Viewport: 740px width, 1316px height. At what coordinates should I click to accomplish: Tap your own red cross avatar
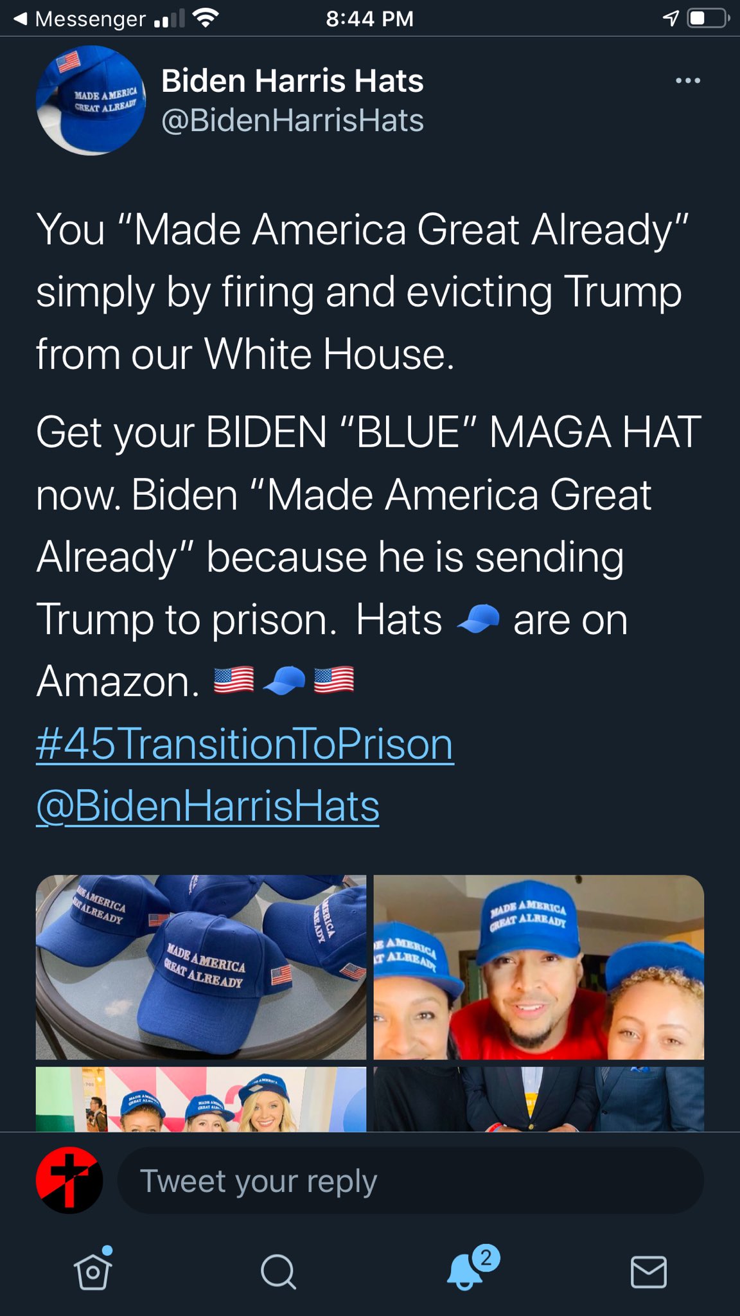tap(69, 1180)
